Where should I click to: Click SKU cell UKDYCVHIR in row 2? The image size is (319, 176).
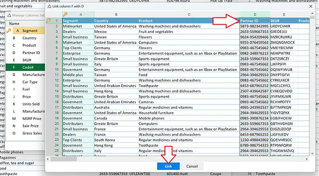tap(284, 26)
